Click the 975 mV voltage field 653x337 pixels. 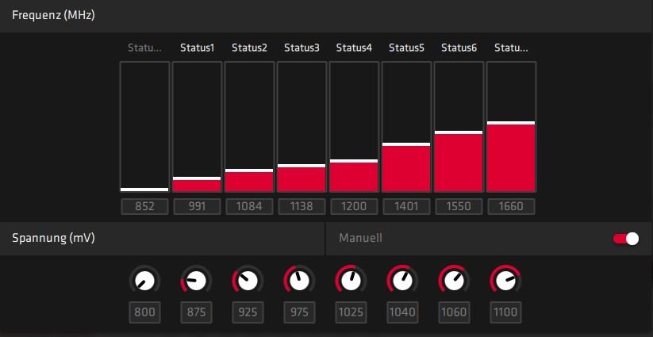(299, 312)
